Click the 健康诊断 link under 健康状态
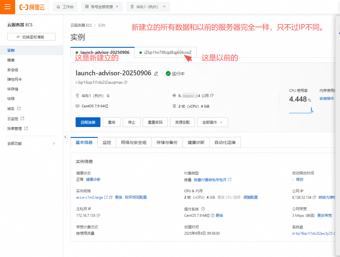340x257 pixels. click(93, 180)
